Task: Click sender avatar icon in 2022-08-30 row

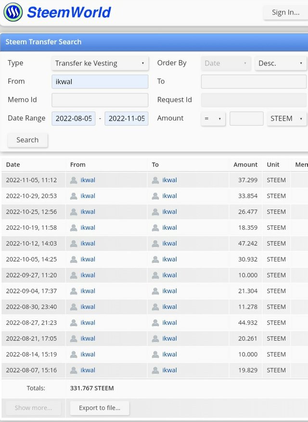Action: point(74,307)
